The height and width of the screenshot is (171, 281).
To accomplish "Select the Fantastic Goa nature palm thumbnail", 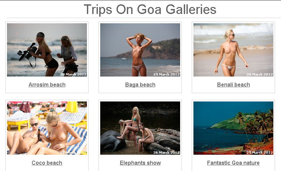I will 233,128.
